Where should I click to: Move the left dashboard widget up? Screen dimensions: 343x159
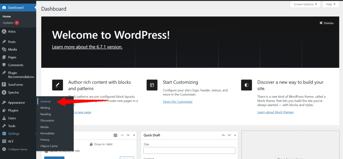(122, 135)
